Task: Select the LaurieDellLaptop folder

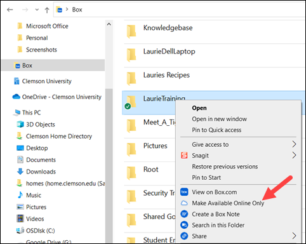Action: (x=169, y=51)
